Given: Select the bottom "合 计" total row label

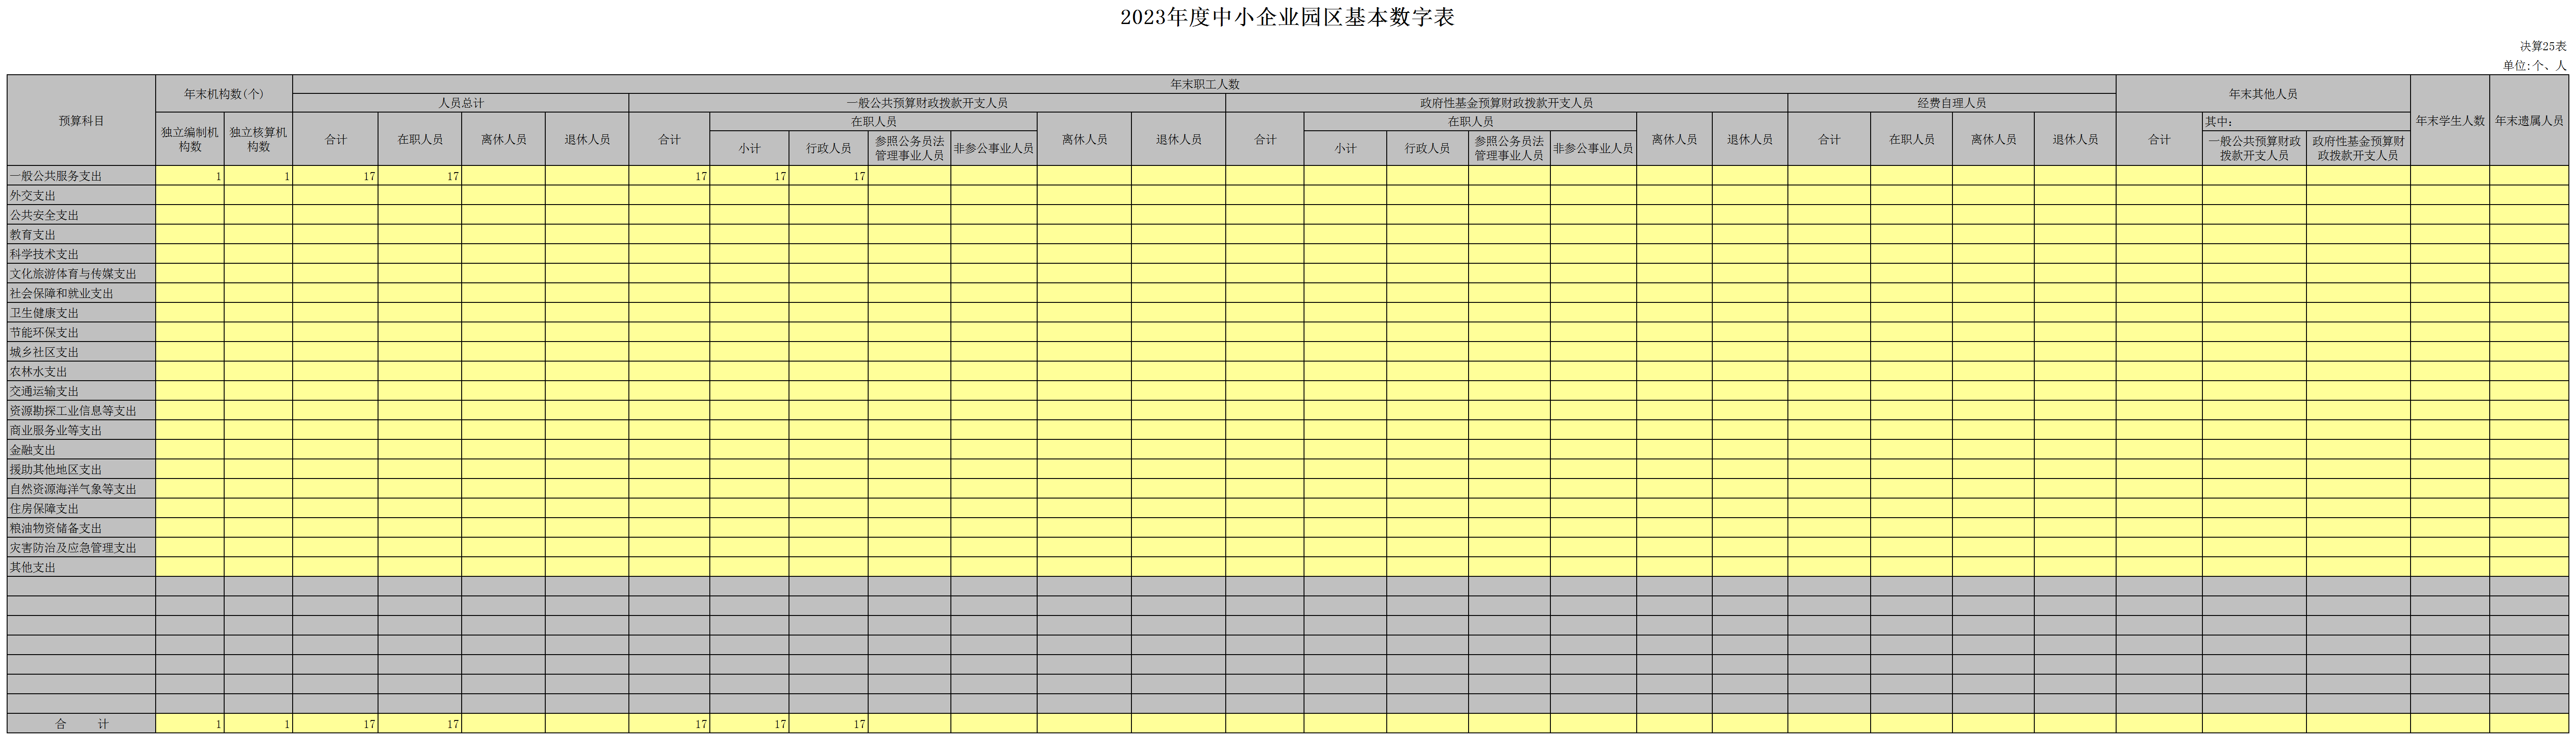Looking at the screenshot, I should 81,723.
